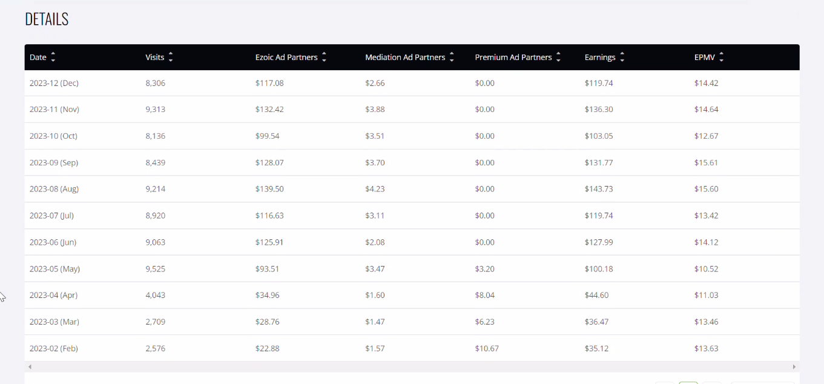Click the $15.61 EPMV value
The width and height of the screenshot is (824, 384).
[x=707, y=162]
